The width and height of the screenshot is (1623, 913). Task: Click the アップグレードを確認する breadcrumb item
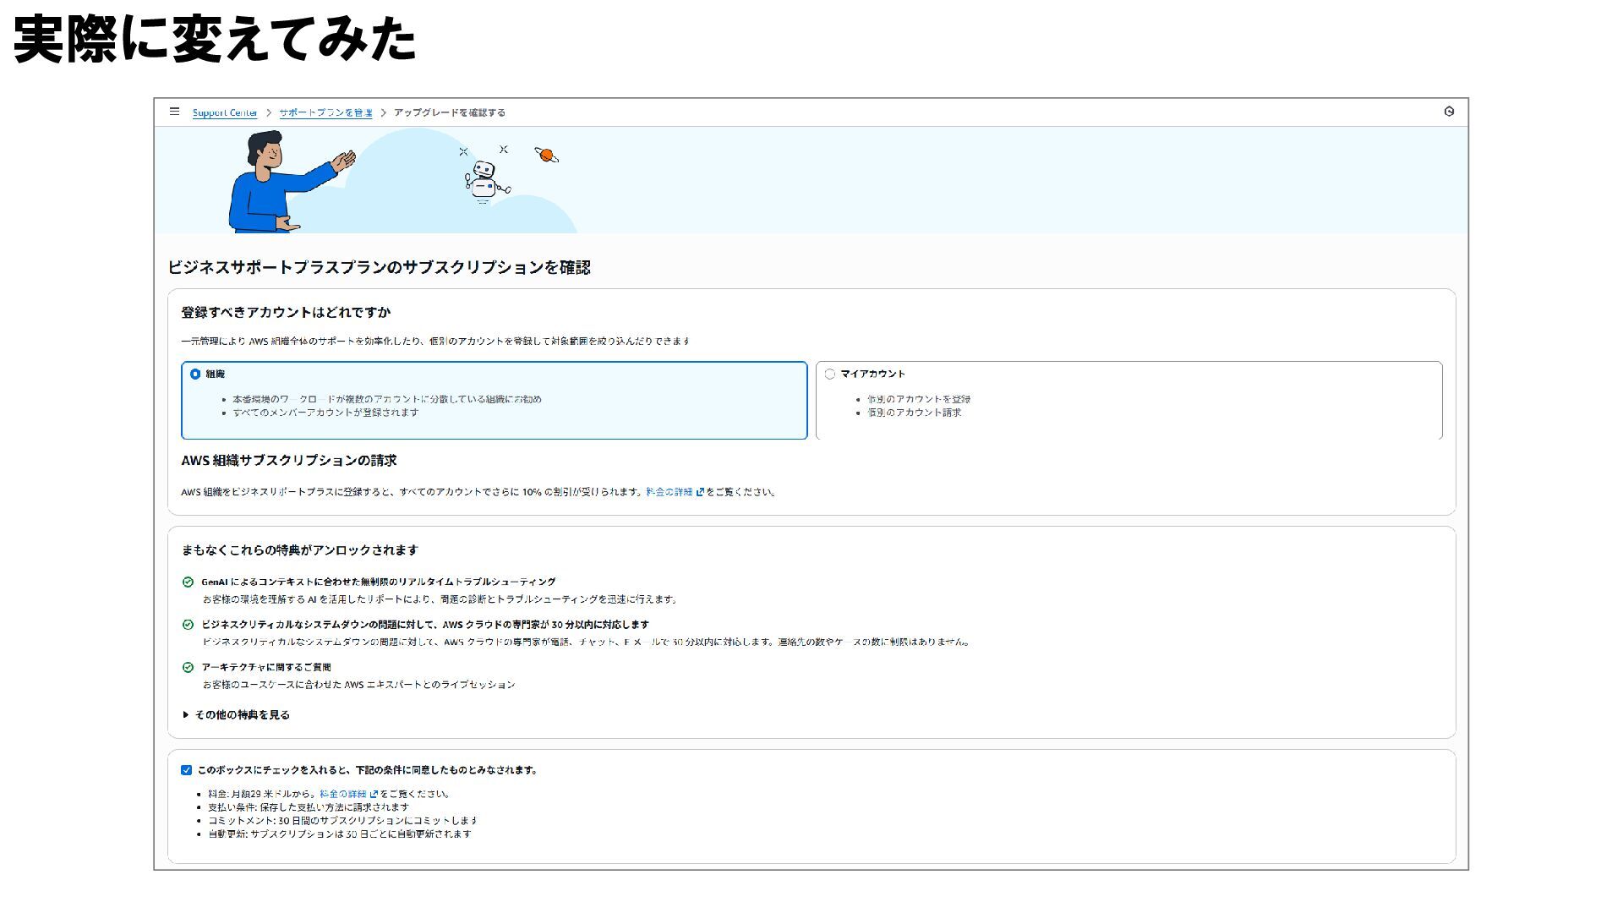coord(449,112)
